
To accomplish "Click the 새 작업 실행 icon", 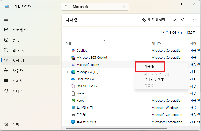I will pos(144,20).
